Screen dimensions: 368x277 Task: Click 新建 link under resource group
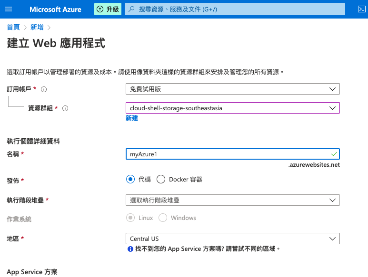[x=132, y=118]
